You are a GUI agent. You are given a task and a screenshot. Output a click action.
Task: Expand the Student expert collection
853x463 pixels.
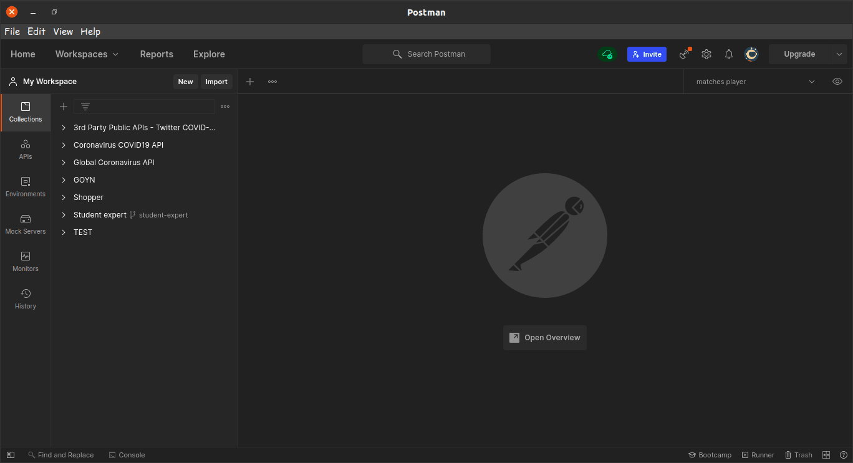click(x=64, y=215)
